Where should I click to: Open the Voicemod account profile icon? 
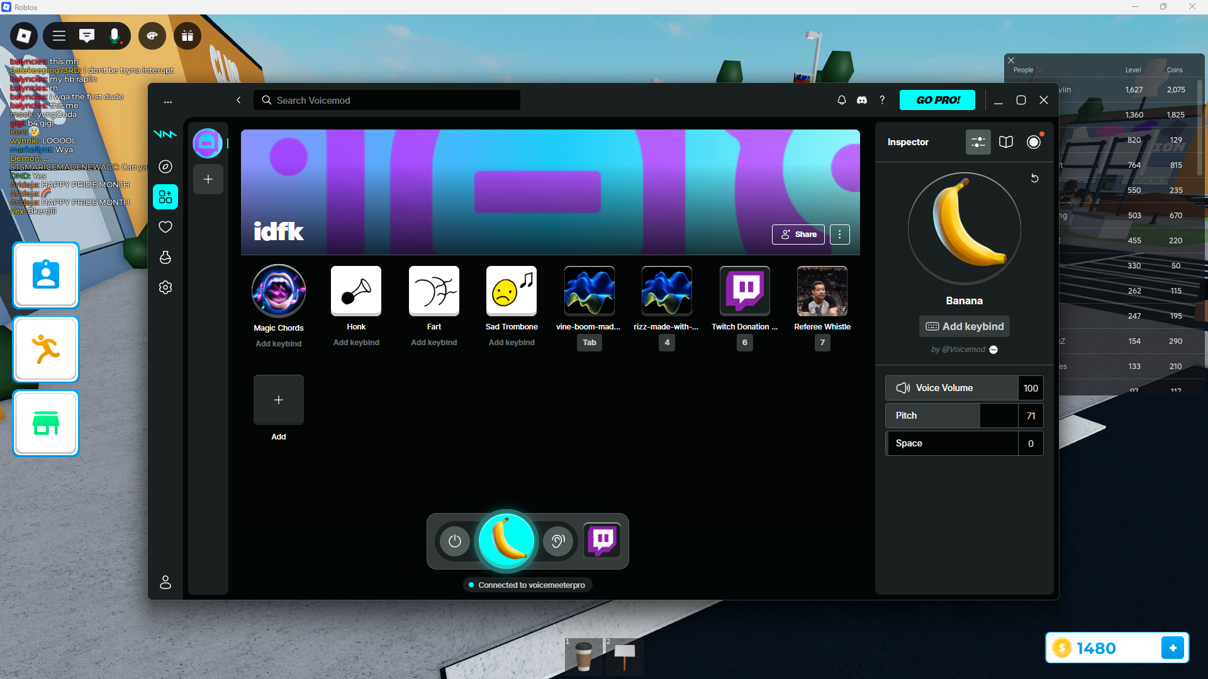(x=165, y=582)
